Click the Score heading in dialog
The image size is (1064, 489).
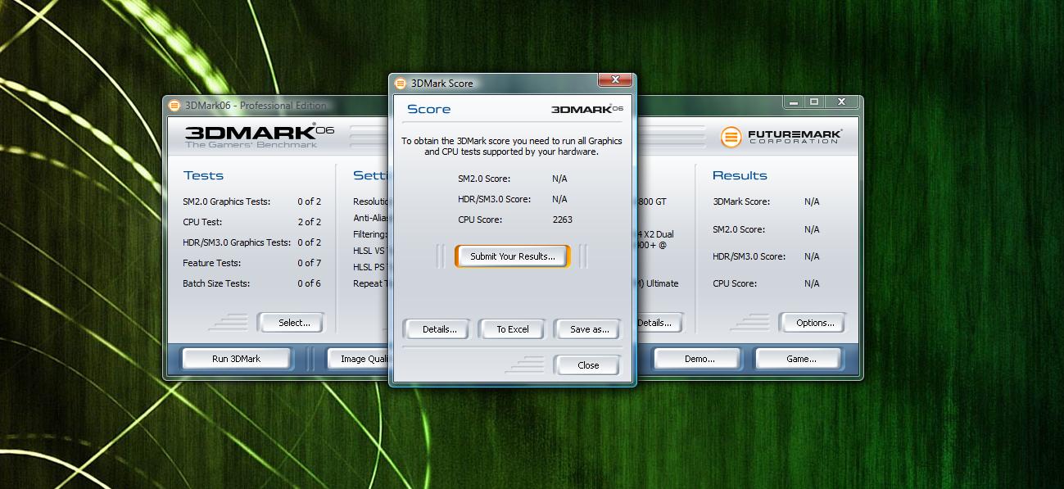point(429,109)
